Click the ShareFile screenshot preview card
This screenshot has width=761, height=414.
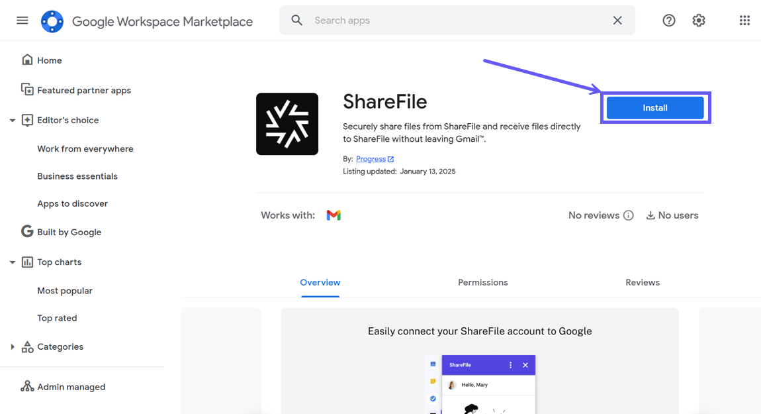[480, 360]
